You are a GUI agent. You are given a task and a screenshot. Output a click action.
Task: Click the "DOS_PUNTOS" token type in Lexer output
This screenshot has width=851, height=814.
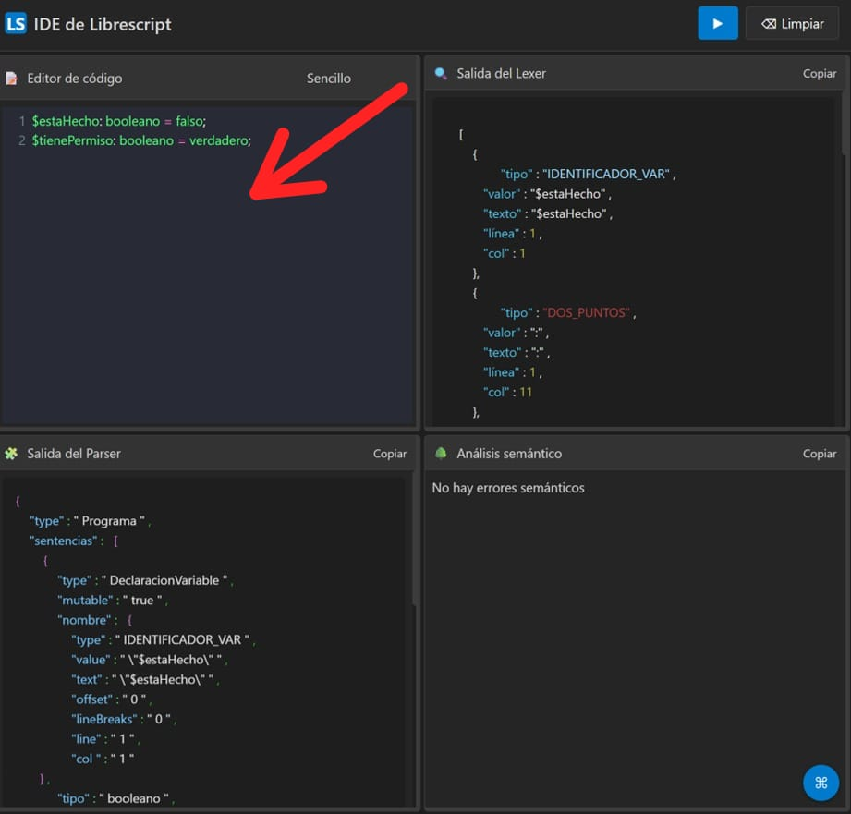point(586,313)
